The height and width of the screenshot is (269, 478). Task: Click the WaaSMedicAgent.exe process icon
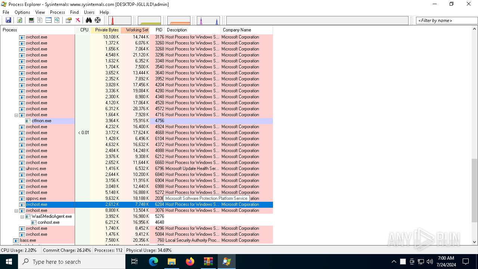28,217
